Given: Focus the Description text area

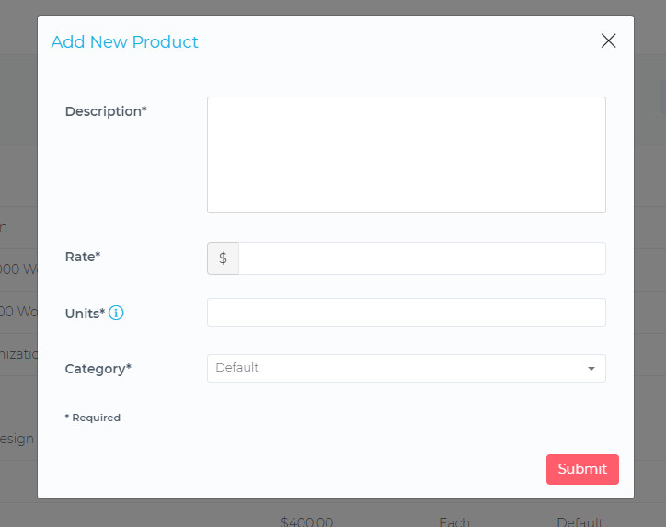Looking at the screenshot, I should [x=406, y=155].
